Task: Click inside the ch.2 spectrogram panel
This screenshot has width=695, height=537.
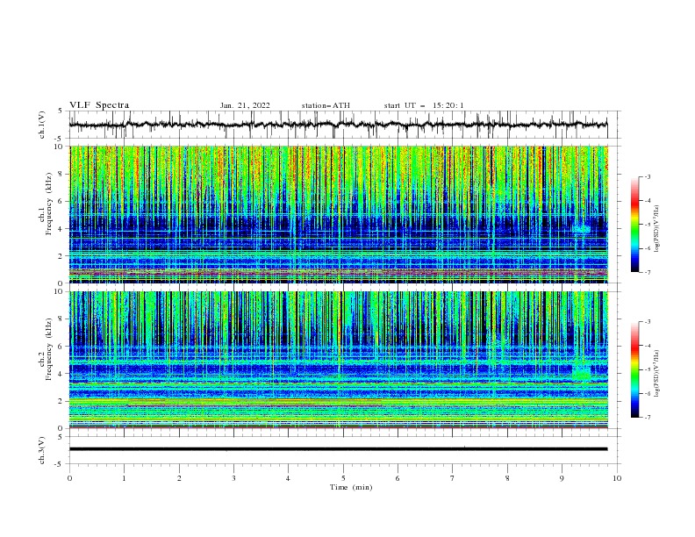Action: click(338, 360)
